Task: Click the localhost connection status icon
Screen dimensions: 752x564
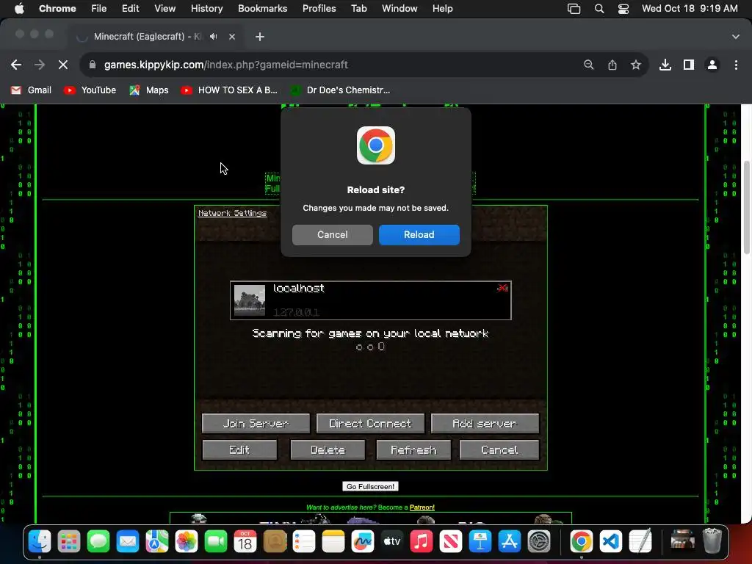Action: click(x=502, y=288)
